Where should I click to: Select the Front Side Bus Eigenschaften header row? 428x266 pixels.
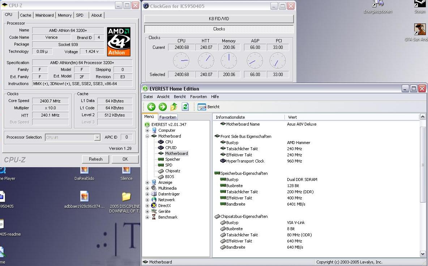(x=243, y=136)
